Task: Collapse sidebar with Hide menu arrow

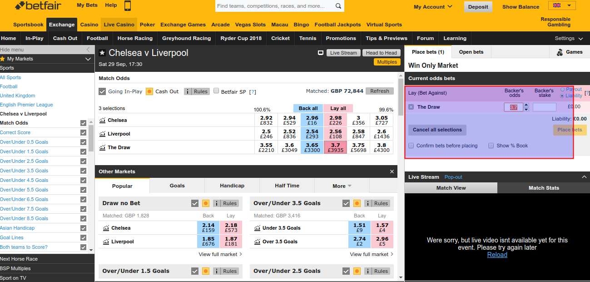Action: pyautogui.click(x=88, y=50)
